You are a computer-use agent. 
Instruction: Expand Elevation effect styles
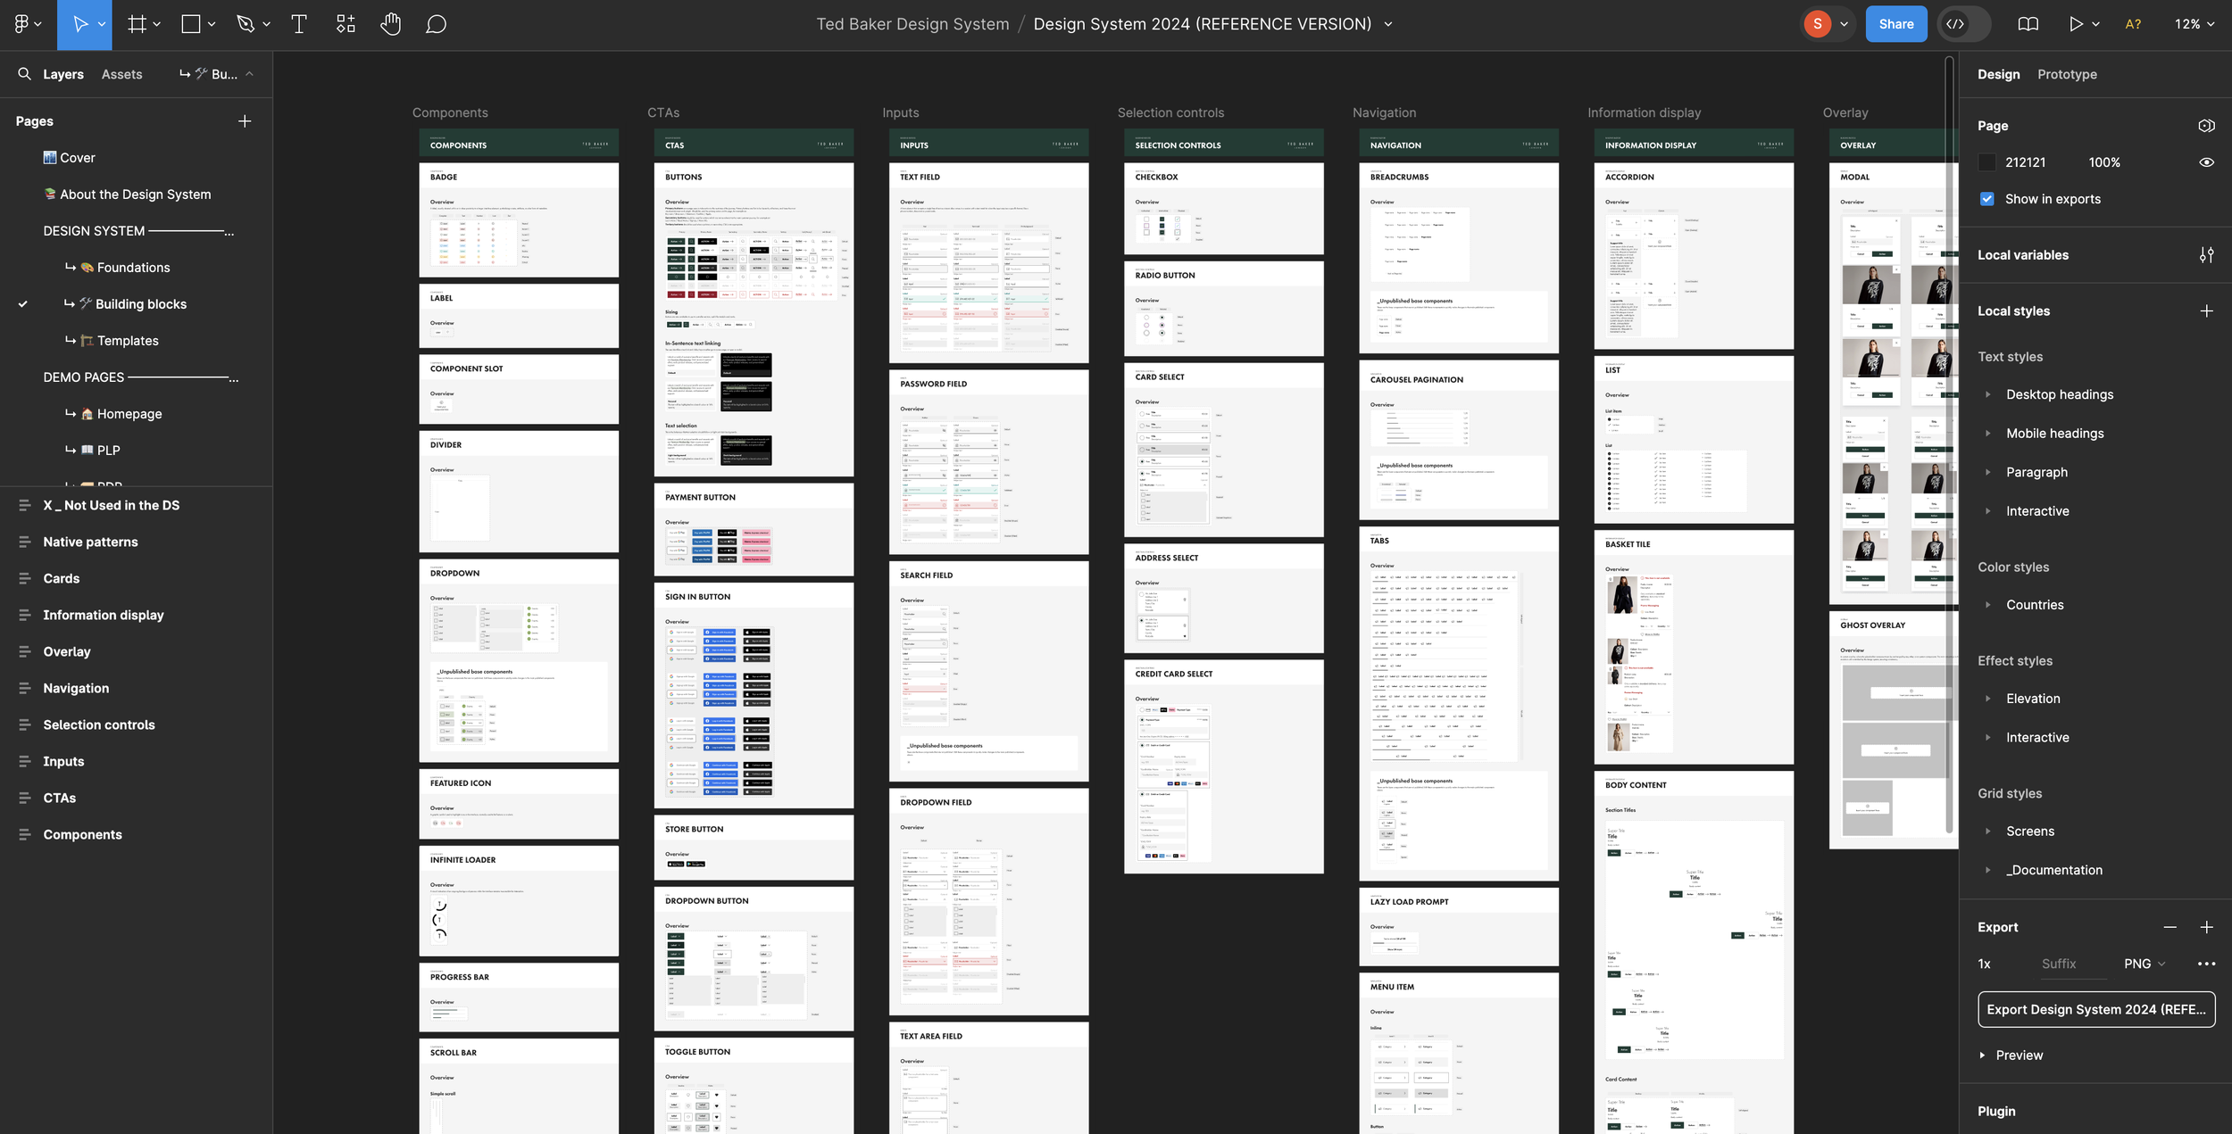pyautogui.click(x=1987, y=699)
